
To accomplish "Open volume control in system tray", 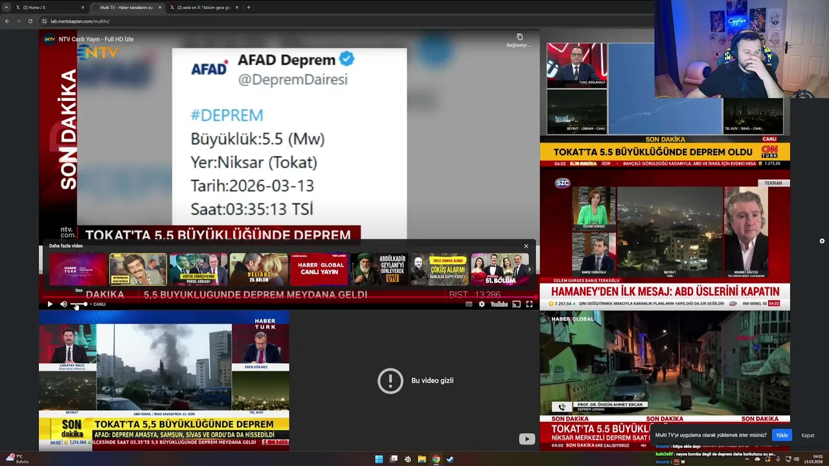I will 796,459.
